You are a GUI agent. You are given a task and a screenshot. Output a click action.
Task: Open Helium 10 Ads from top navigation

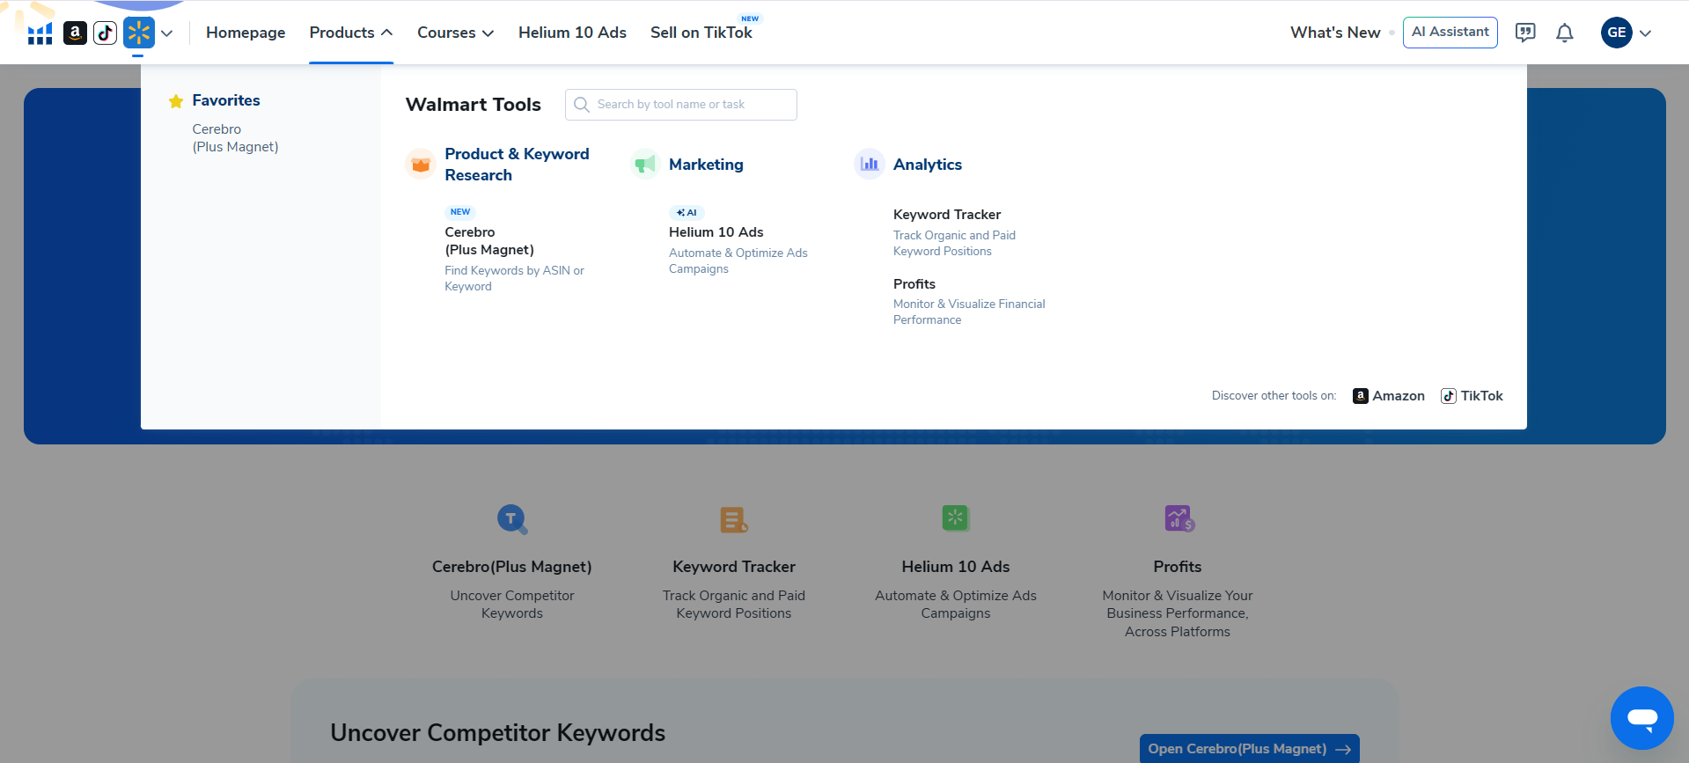tap(572, 33)
